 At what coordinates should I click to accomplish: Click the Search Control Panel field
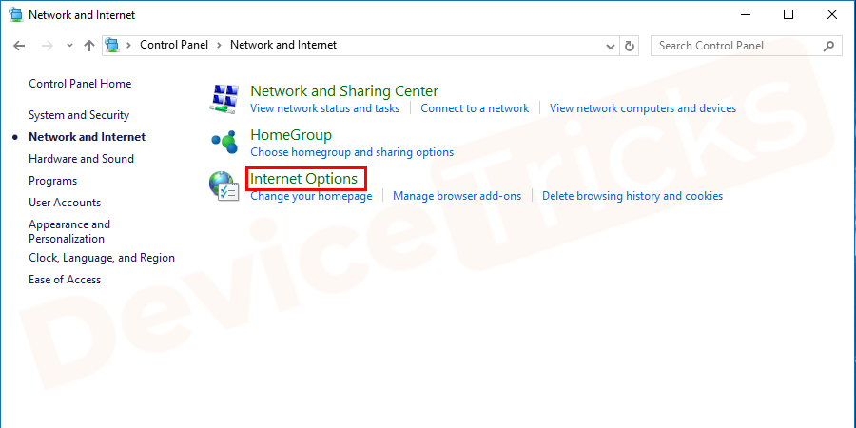tap(747, 46)
